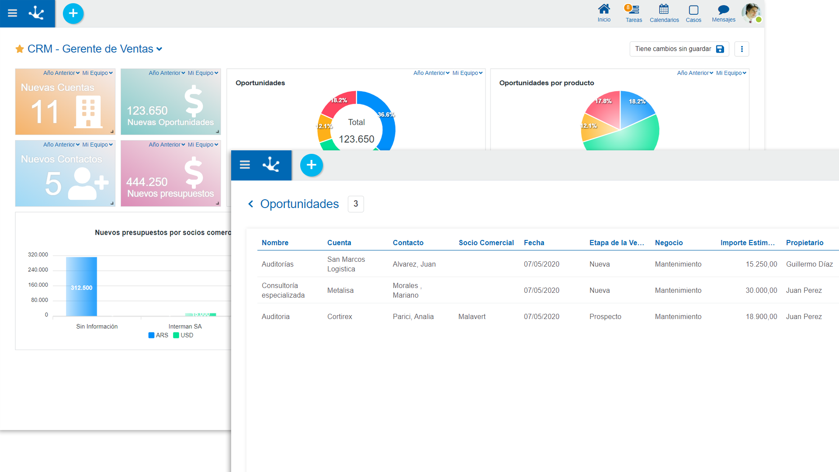The height and width of the screenshot is (472, 839).
Task: Click Parici, Analia contact cell
Action: coord(413,316)
